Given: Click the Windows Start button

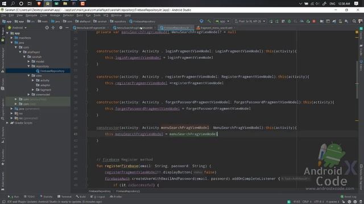Looking at the screenshot, I should 4,3.
